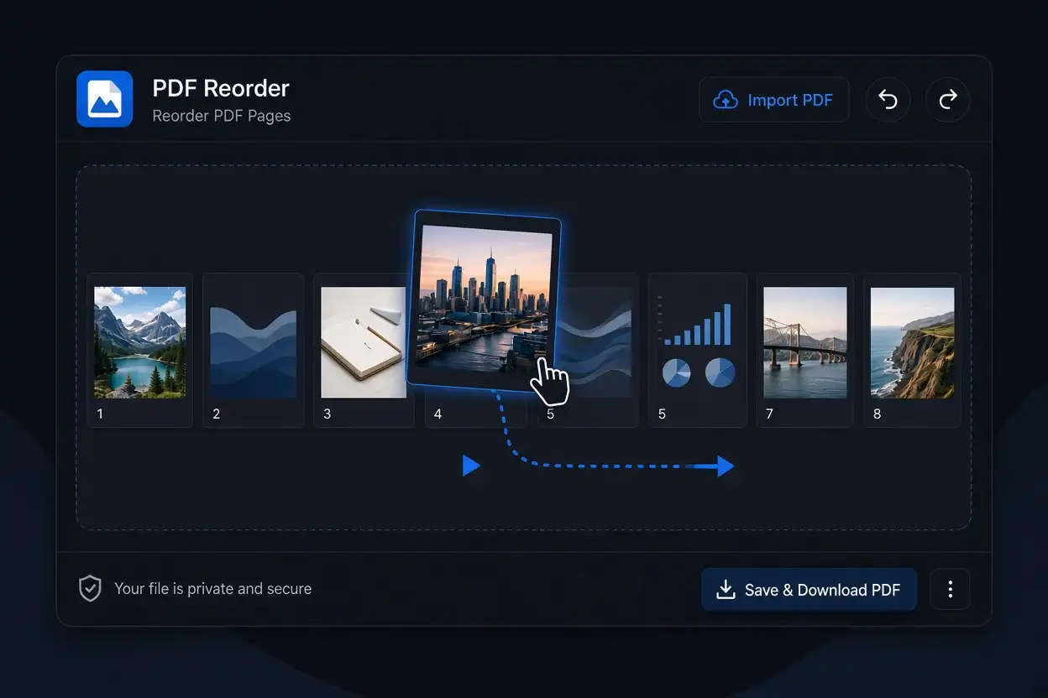Undo the last page reorder
The image size is (1048, 698).
coord(888,100)
